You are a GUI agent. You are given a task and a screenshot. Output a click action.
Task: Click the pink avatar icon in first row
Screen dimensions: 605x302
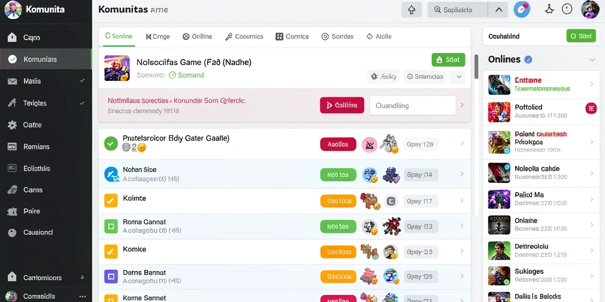pos(369,145)
